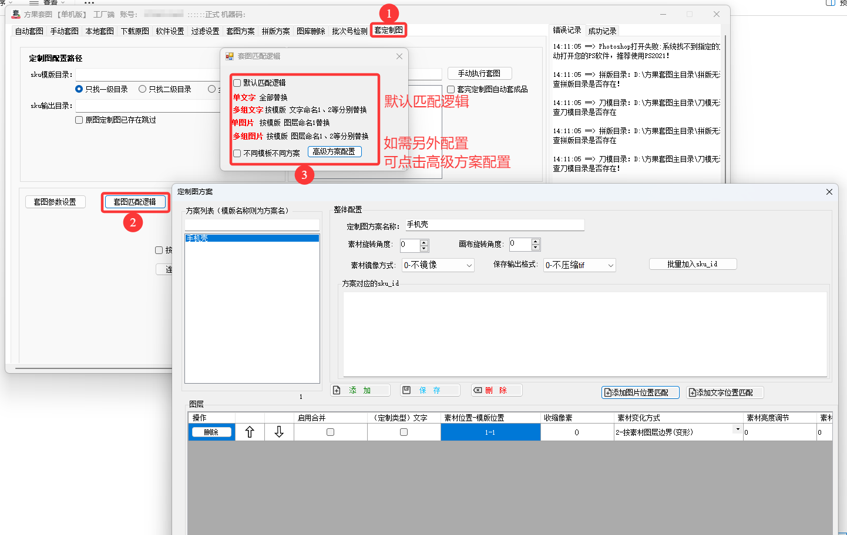Select the 1-1 position cell

[x=490, y=432]
